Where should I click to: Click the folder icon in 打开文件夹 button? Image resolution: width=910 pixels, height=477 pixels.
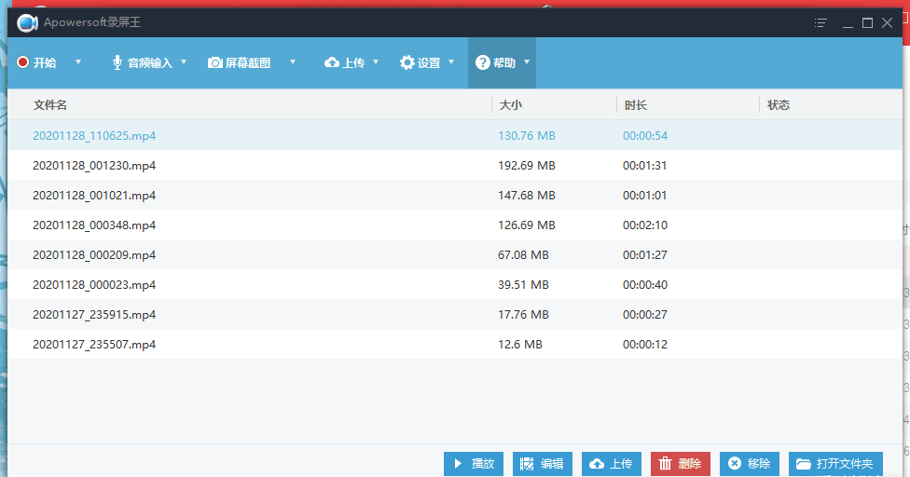[x=804, y=464]
